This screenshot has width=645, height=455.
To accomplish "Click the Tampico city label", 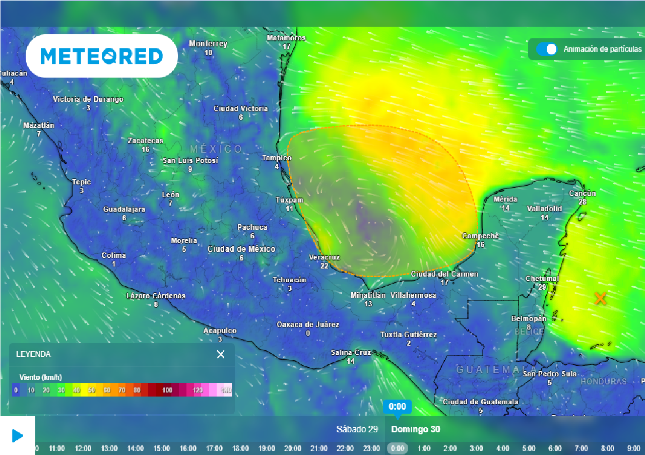I will (x=277, y=158).
